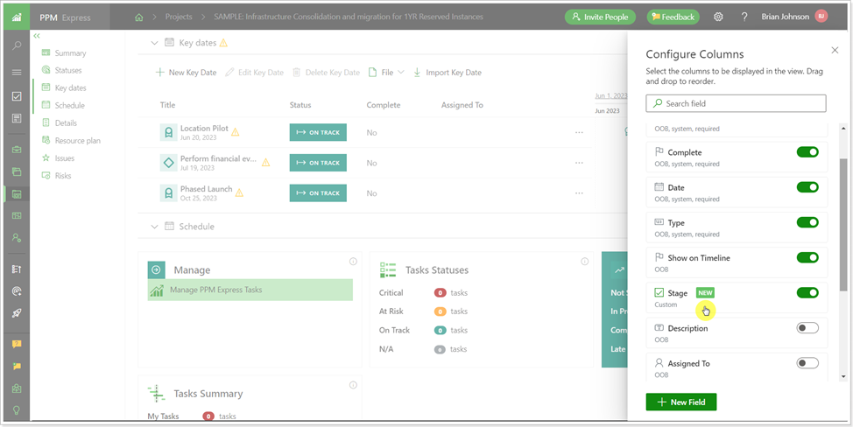This screenshot has height=427, width=853.
Task: Click the warning icon beside Key dates header
Action: (223, 42)
